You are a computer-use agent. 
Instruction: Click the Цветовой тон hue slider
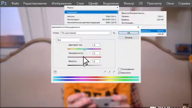pos(84,49)
